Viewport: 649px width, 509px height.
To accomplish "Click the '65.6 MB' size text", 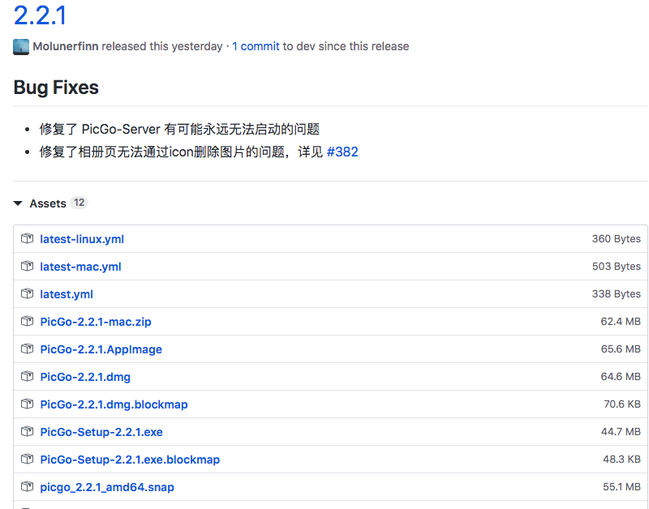I will (621, 349).
